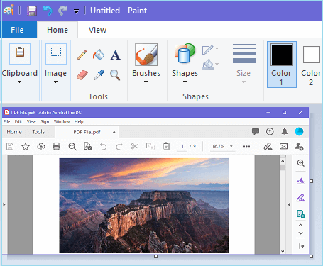
Task: Expand the Shapes dropdown arrow
Action: (x=185, y=82)
